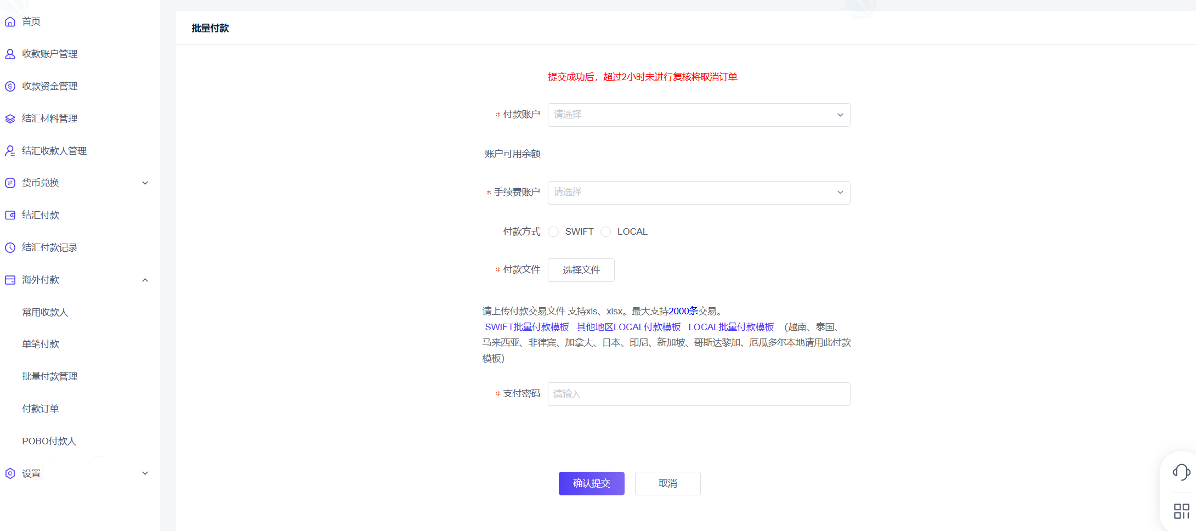The width and height of the screenshot is (1196, 531).
Task: Go to 单笔付款 in the sidebar
Action: point(41,344)
